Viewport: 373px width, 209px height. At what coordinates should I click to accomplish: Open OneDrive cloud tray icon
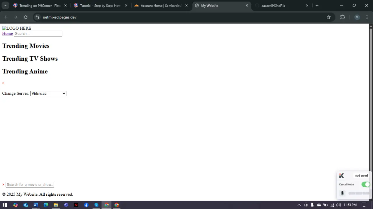coord(319,205)
